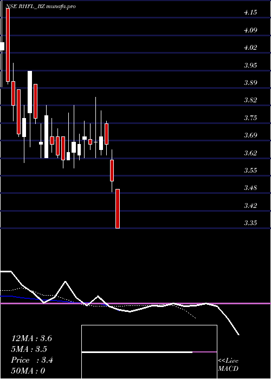
Task: Click the tall red candle reaching 4.15
Action: (x=8, y=45)
